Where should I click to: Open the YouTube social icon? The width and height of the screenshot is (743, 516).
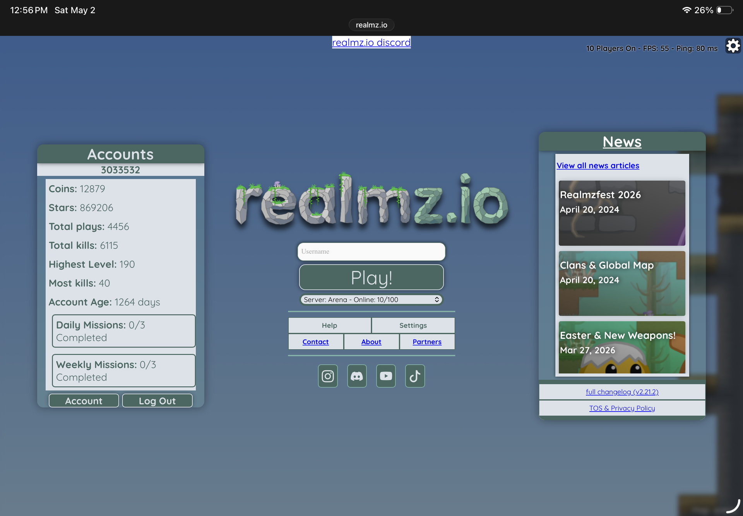coord(386,376)
